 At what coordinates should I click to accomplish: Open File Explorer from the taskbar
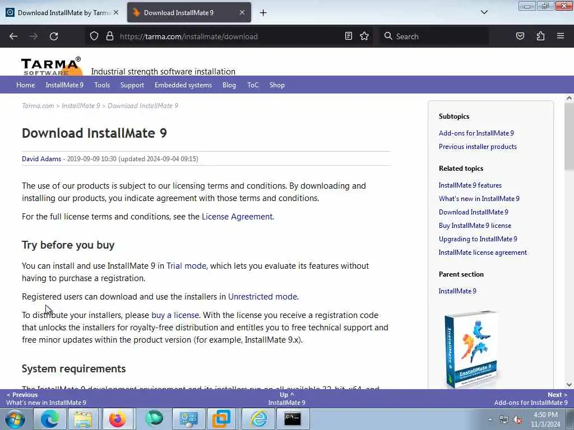point(83,419)
